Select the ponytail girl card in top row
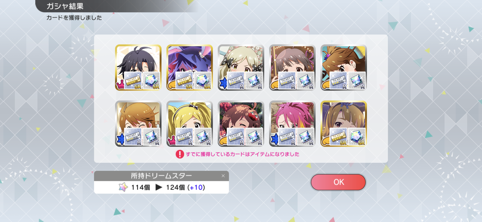The image size is (482, 222). (x=344, y=68)
